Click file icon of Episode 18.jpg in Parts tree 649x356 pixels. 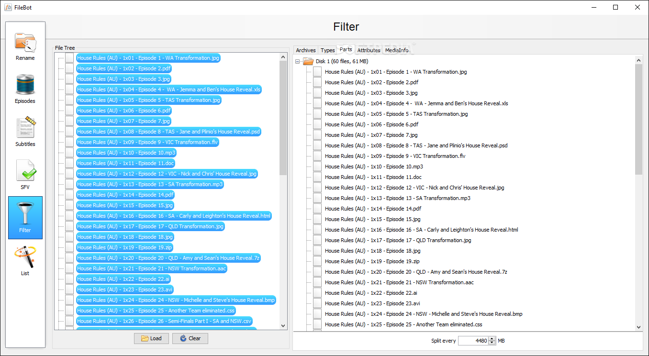click(x=317, y=251)
